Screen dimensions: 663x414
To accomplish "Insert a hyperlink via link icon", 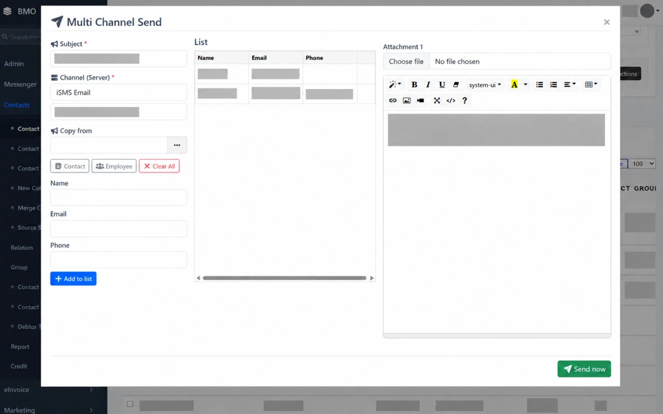I will pyautogui.click(x=393, y=101).
